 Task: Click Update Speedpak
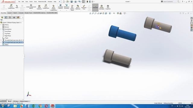click(x=102, y=7)
